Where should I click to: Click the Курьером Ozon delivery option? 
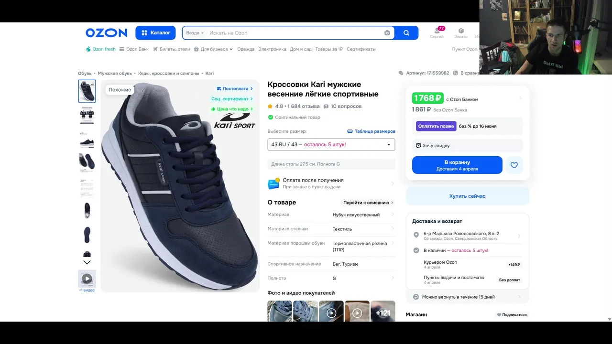[x=467, y=264]
